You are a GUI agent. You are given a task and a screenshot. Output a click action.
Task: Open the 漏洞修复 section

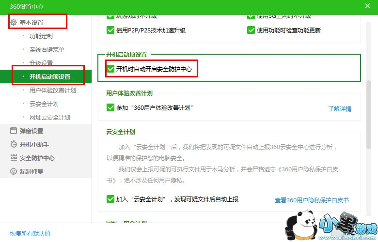pyautogui.click(x=31, y=171)
